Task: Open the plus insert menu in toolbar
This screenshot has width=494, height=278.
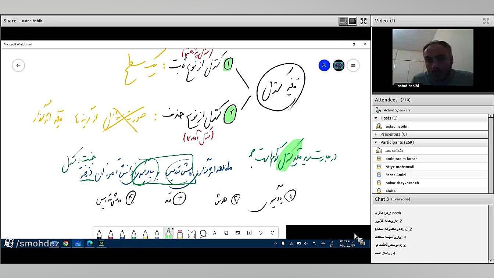Action: pyautogui.click(x=249, y=233)
